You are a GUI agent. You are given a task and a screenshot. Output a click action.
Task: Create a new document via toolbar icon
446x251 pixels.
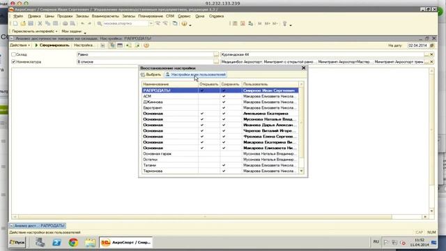tap(15, 24)
